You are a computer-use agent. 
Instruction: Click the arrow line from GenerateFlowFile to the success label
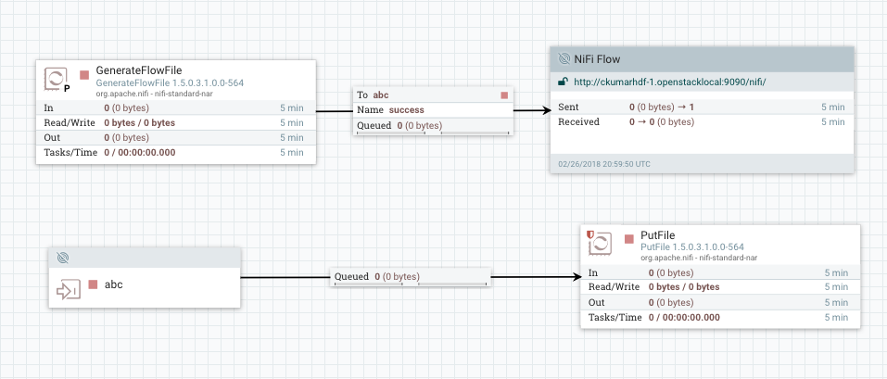coord(335,111)
